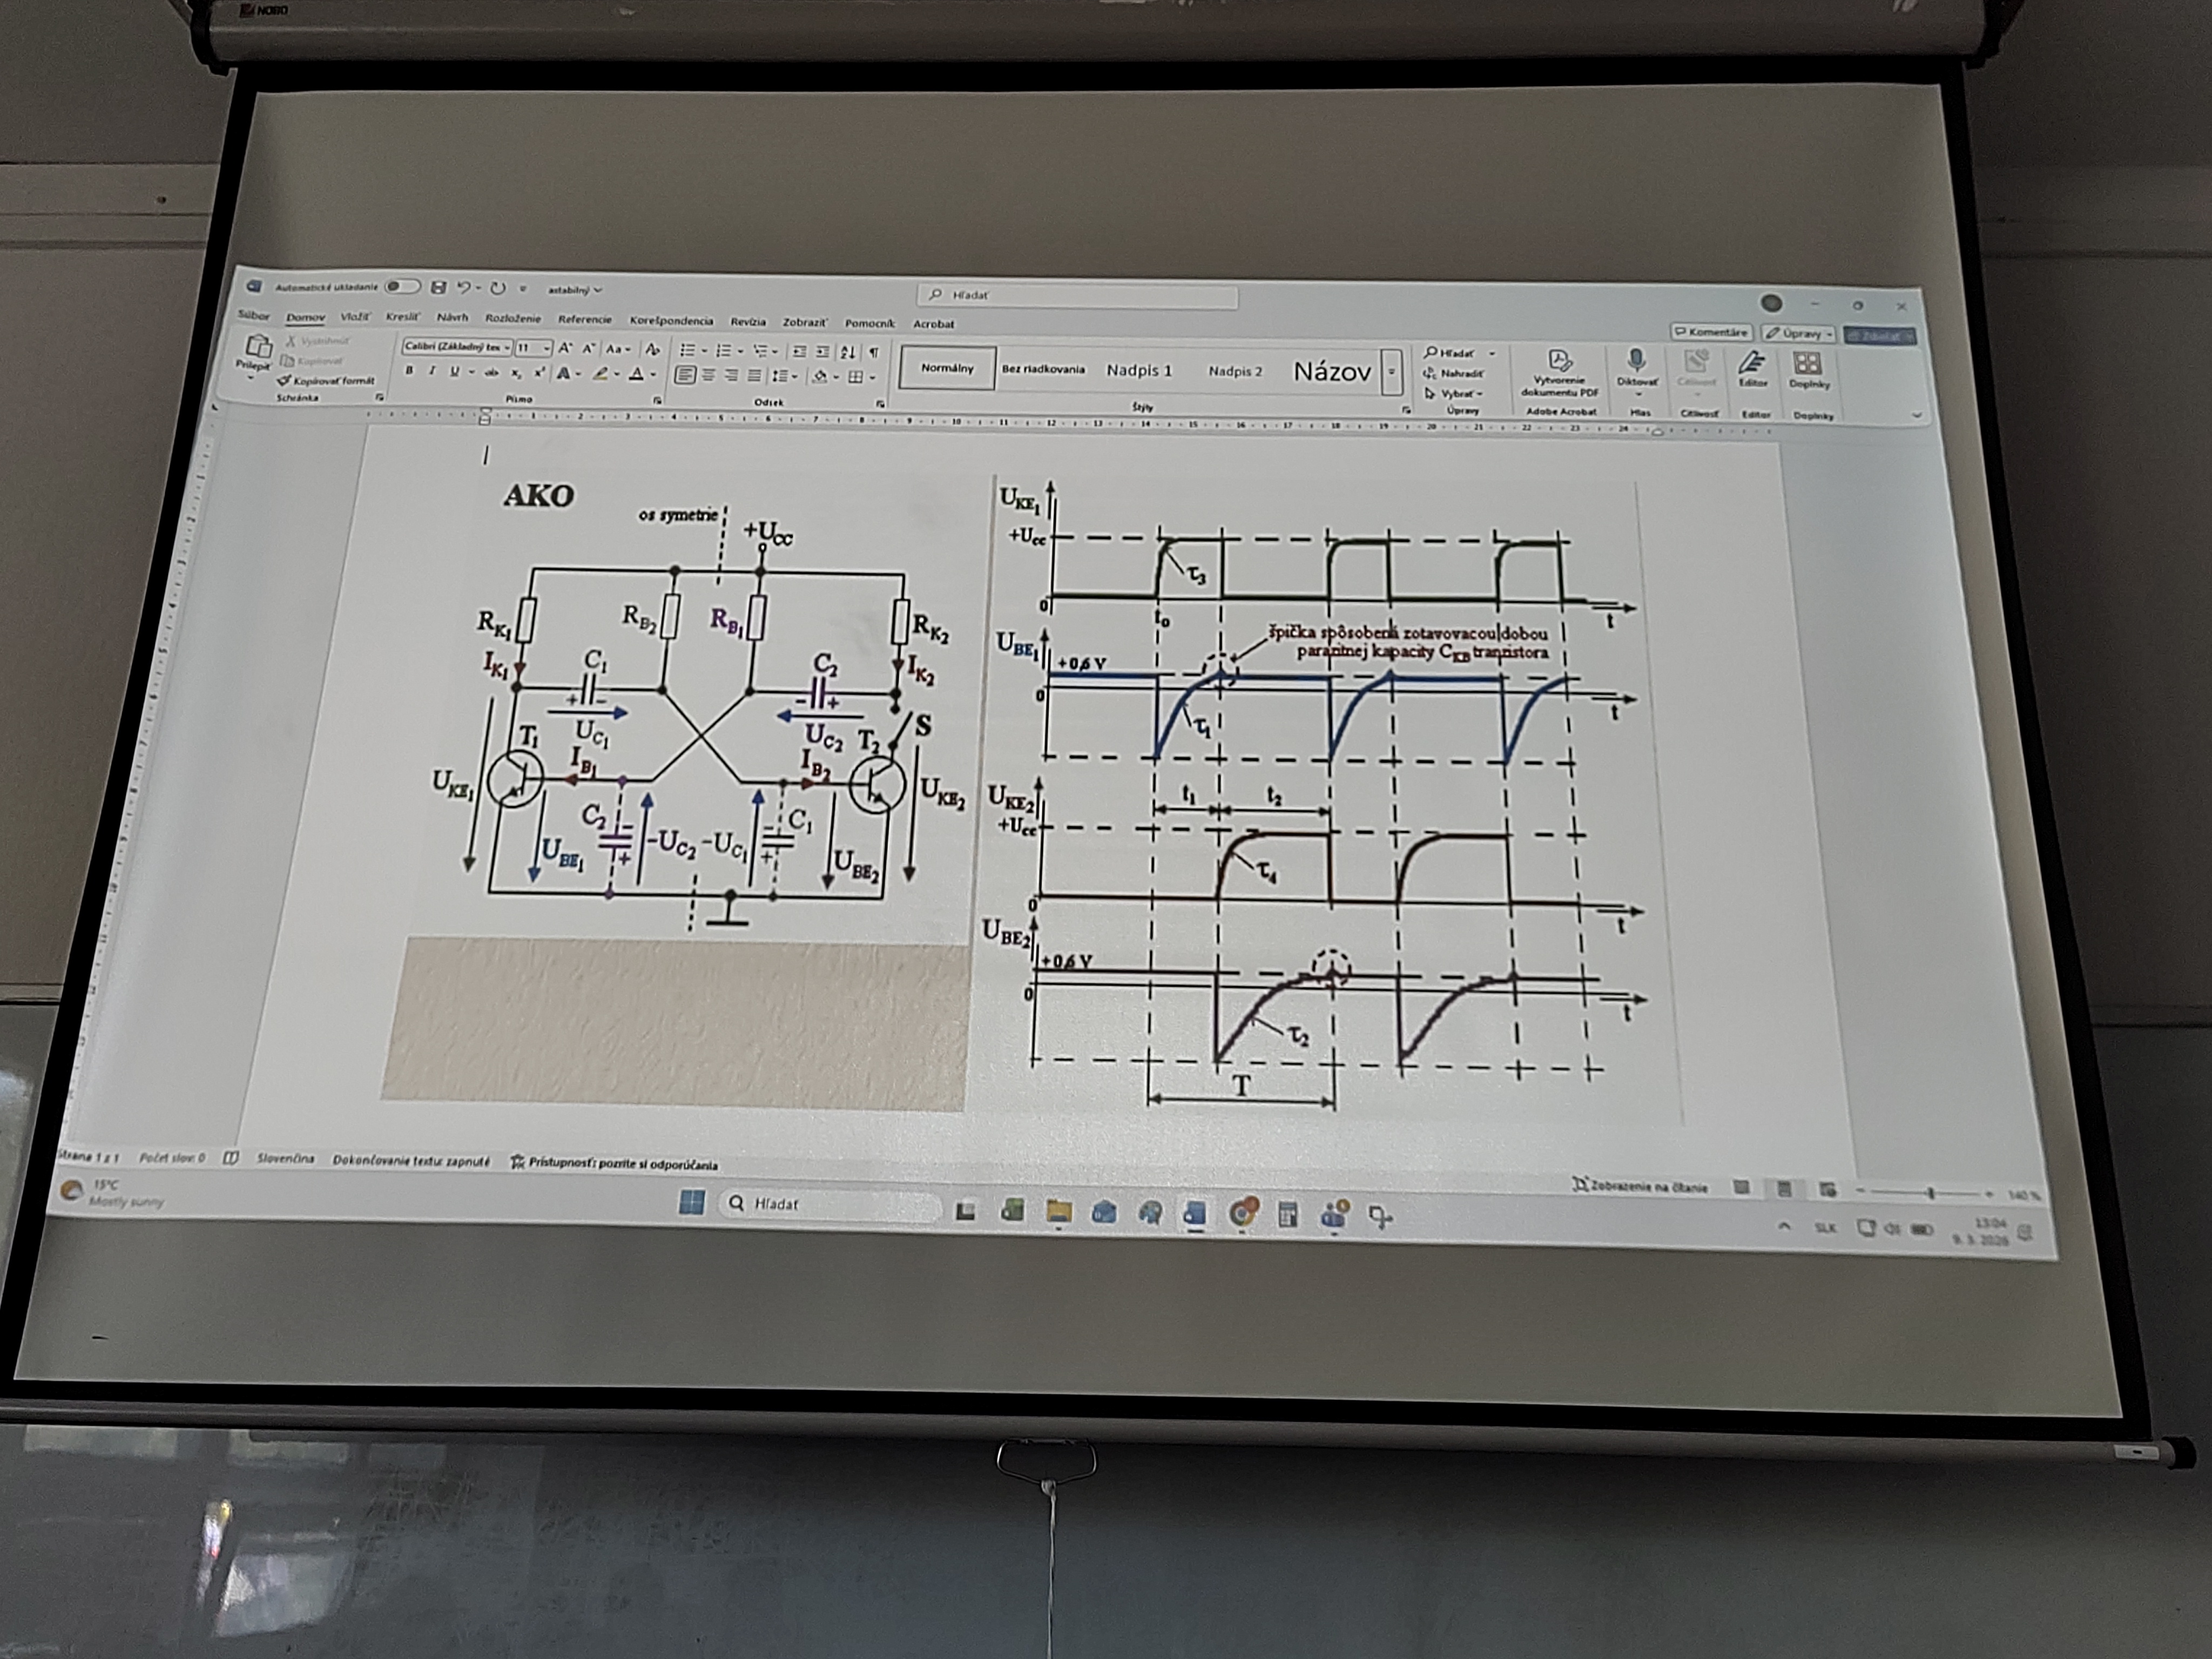This screenshot has height=1659, width=2212.
Task: Expand the styles gallery arrow
Action: coord(1391,372)
